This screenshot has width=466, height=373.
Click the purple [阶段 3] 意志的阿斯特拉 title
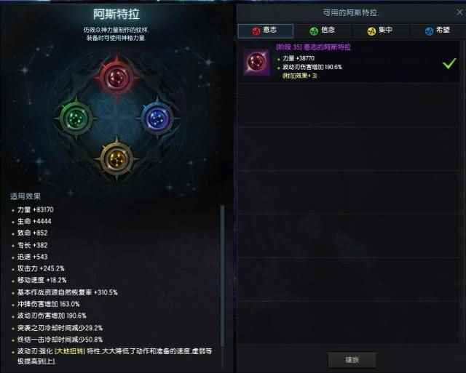coord(313,47)
